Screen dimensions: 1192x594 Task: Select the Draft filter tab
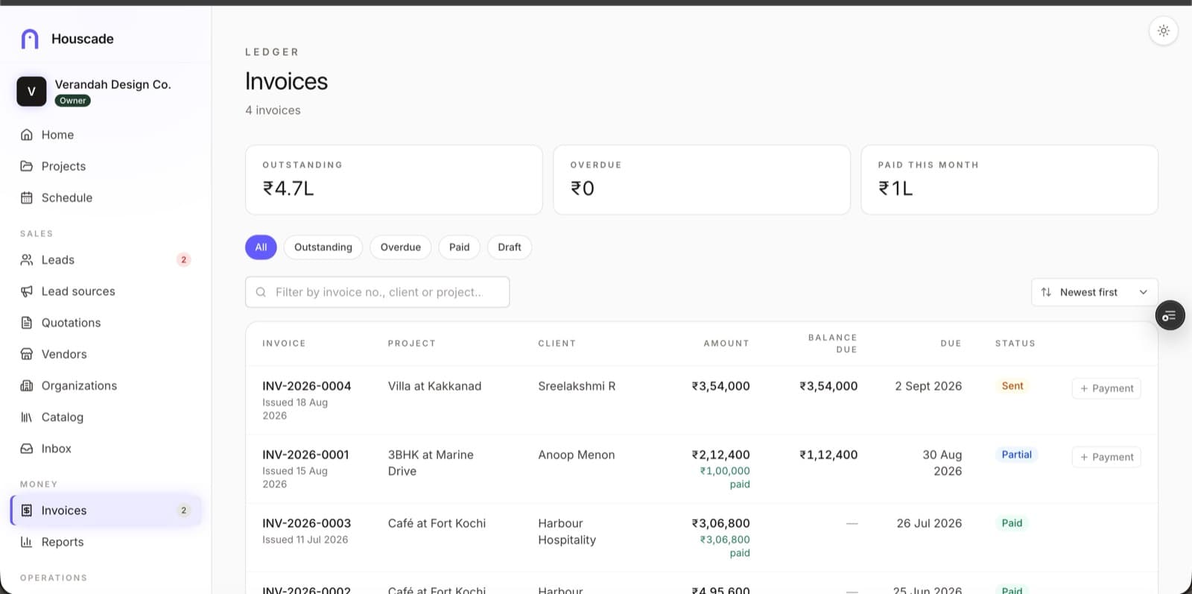pos(510,247)
